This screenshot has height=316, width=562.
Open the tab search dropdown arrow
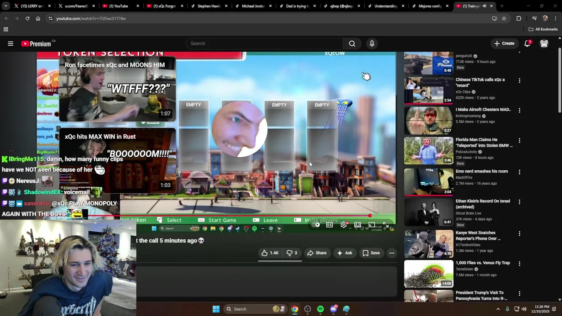click(x=5, y=6)
